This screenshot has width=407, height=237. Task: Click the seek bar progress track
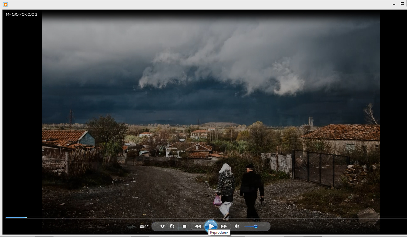pyautogui.click(x=206, y=218)
